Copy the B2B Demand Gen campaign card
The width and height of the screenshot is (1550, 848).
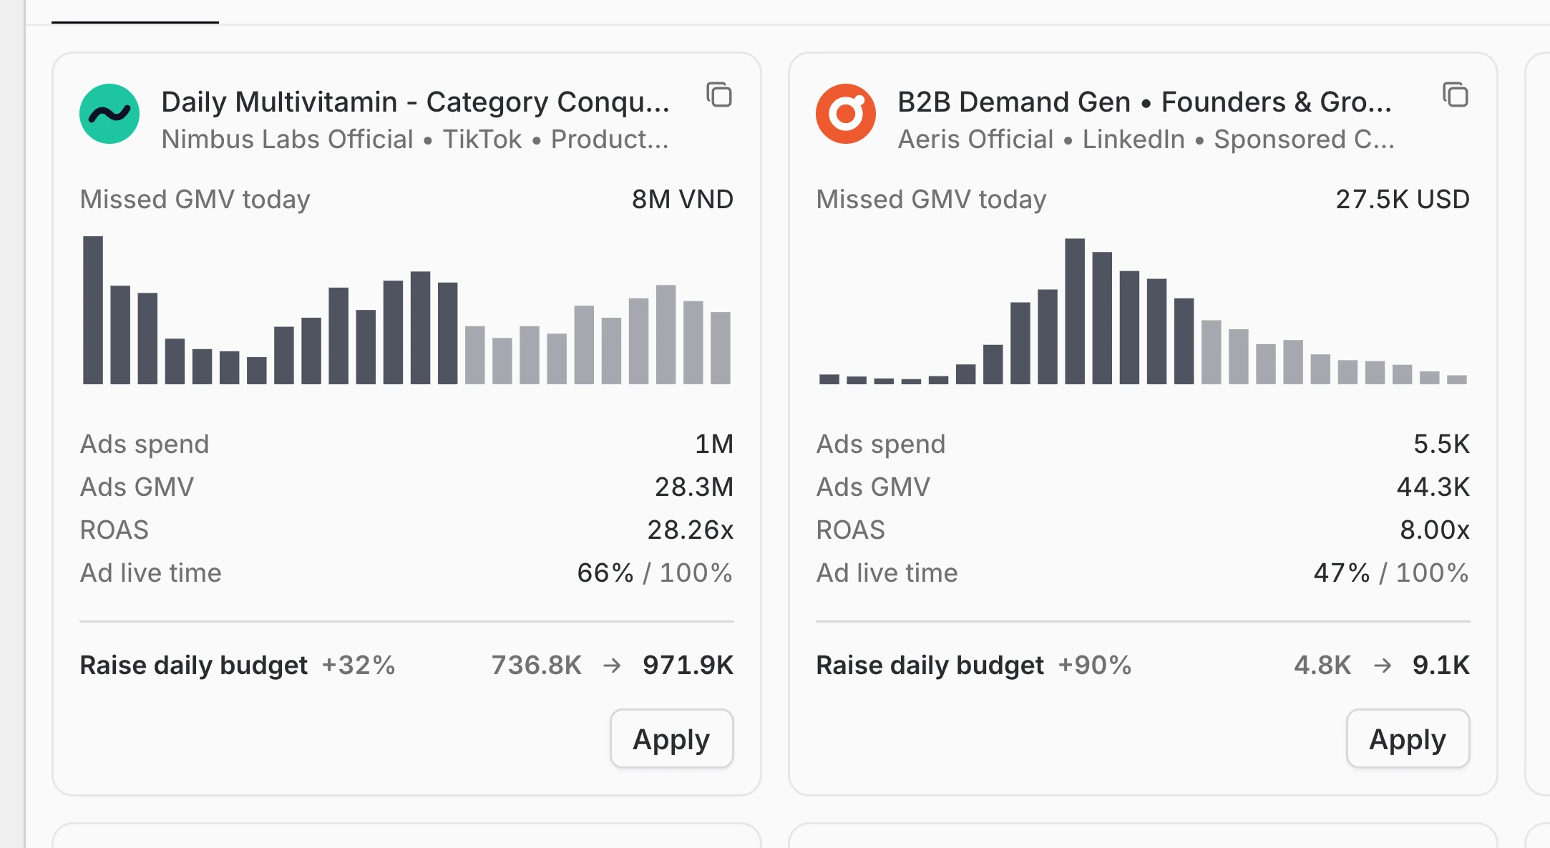pos(1456,95)
